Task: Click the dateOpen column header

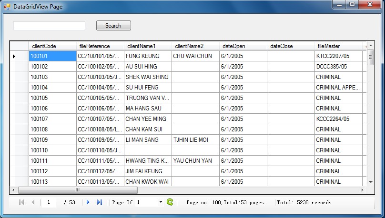Action: 243,46
